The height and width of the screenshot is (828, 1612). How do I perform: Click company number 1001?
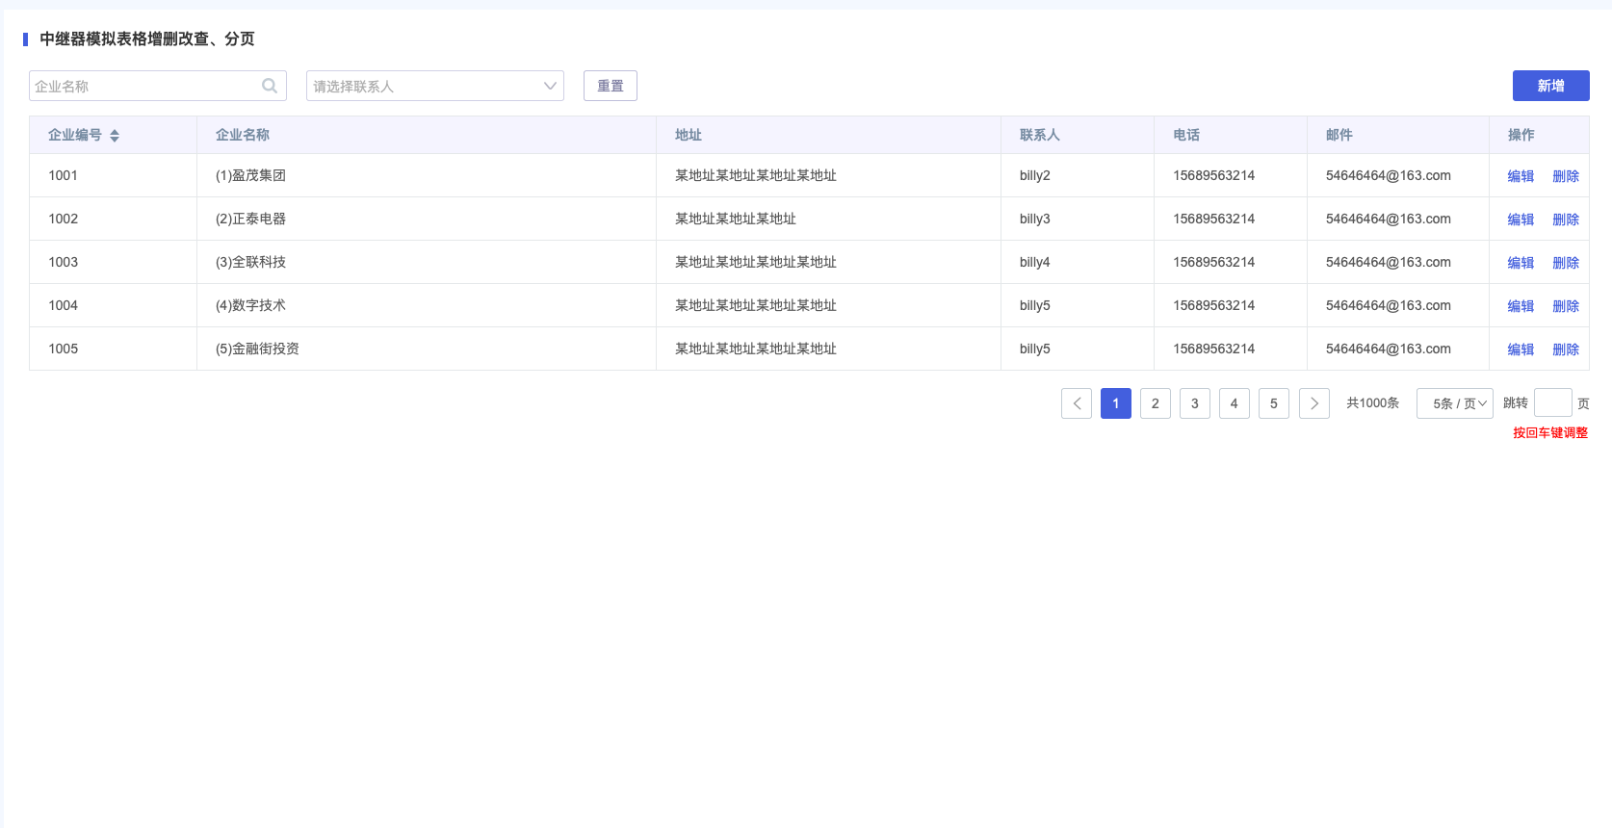click(64, 175)
